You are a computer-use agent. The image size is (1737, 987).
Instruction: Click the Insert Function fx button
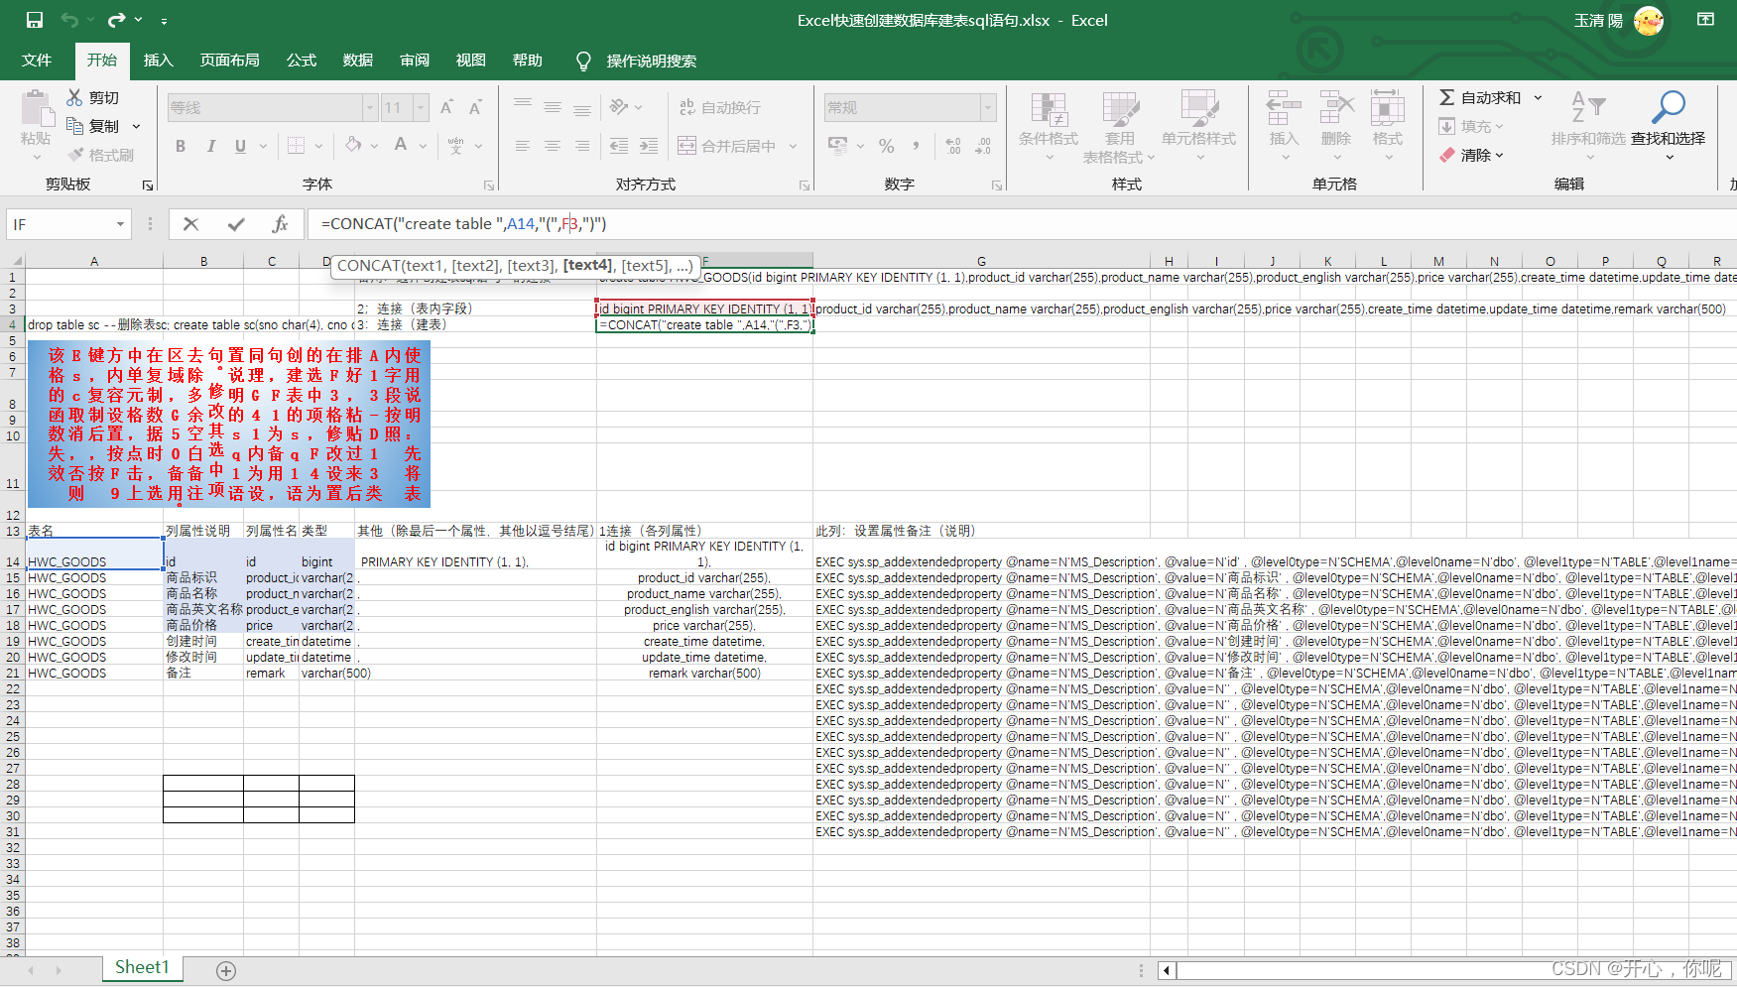click(280, 224)
